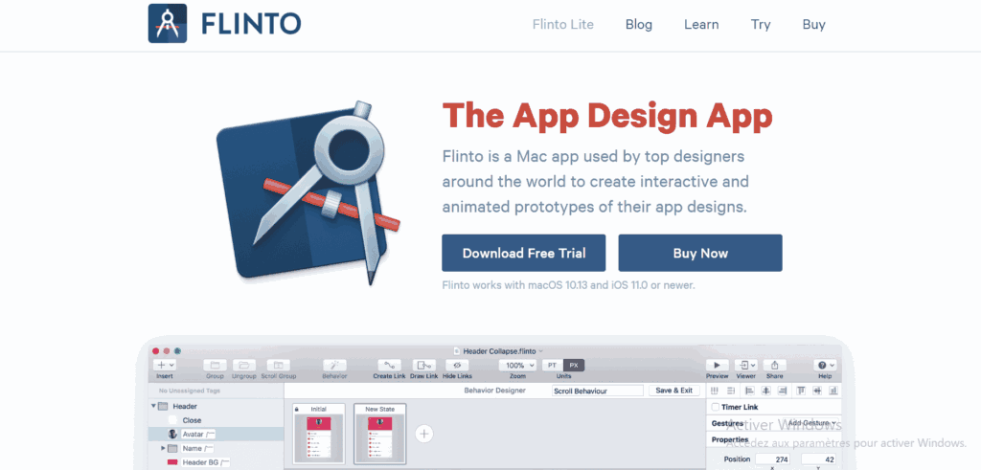Image resolution: width=981 pixels, height=470 pixels.
Task: Open the Add Gesture dropdown
Action: point(811,423)
